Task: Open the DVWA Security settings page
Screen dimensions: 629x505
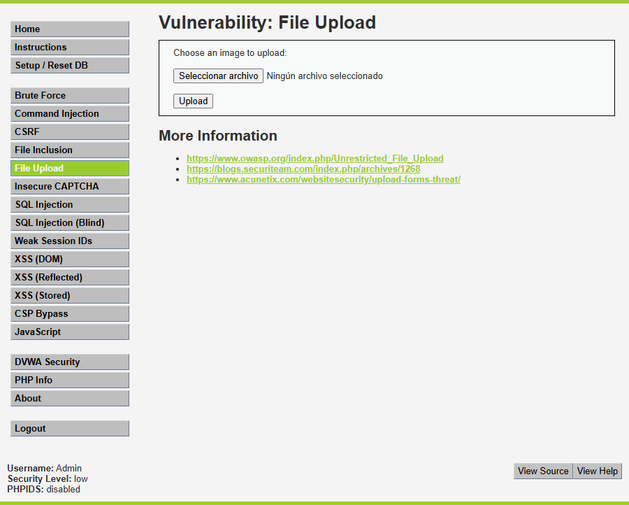Action: click(x=70, y=362)
